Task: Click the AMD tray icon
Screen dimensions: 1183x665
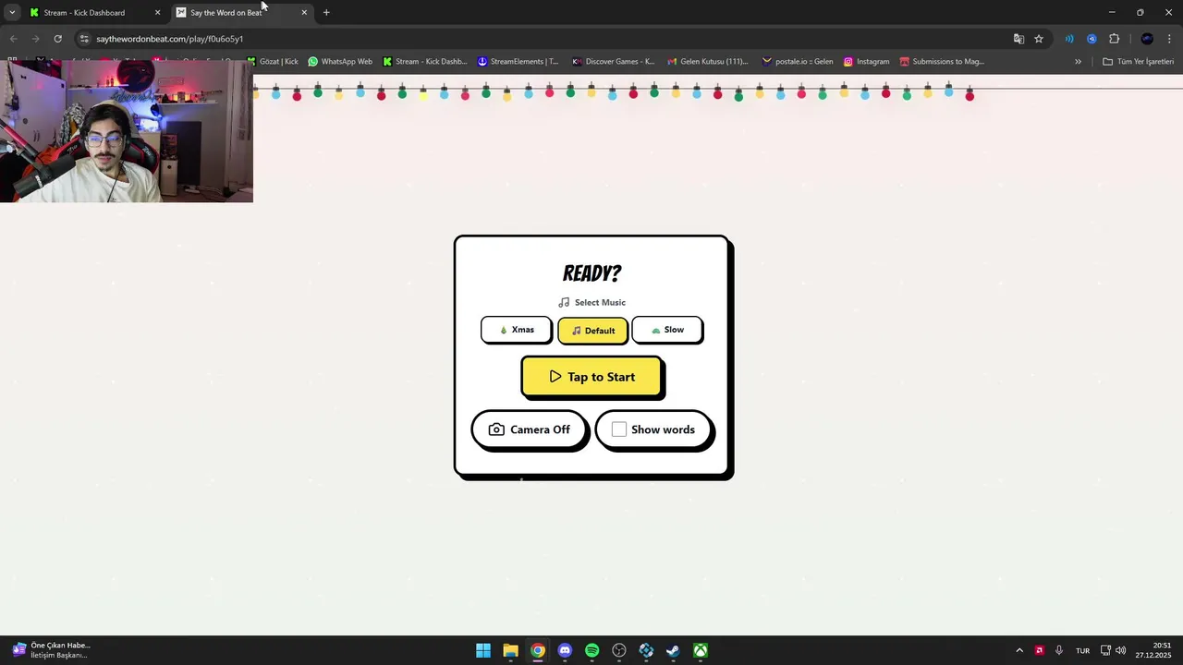Action: pos(1039,650)
